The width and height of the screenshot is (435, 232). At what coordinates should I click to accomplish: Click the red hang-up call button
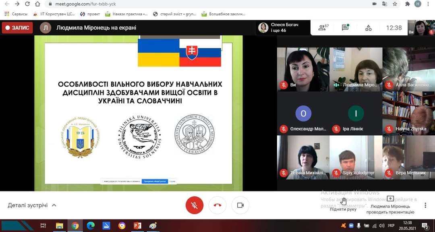[217, 205]
